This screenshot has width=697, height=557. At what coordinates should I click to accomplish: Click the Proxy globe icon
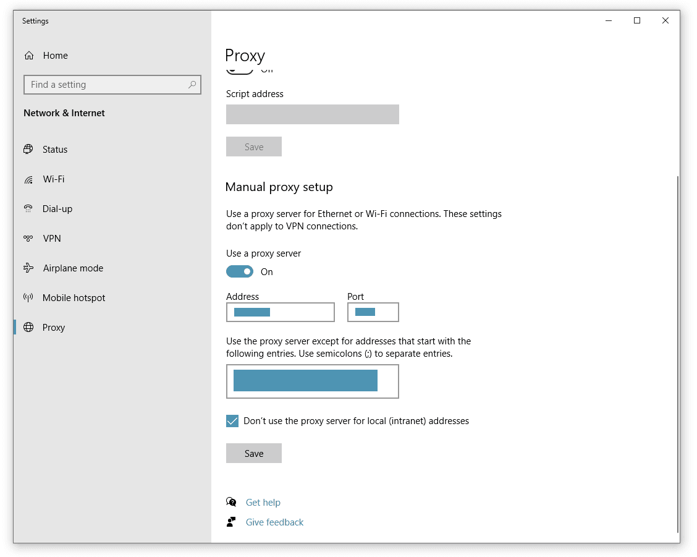tap(28, 328)
